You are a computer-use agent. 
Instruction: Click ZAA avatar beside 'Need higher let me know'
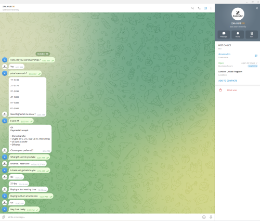tap(5, 114)
